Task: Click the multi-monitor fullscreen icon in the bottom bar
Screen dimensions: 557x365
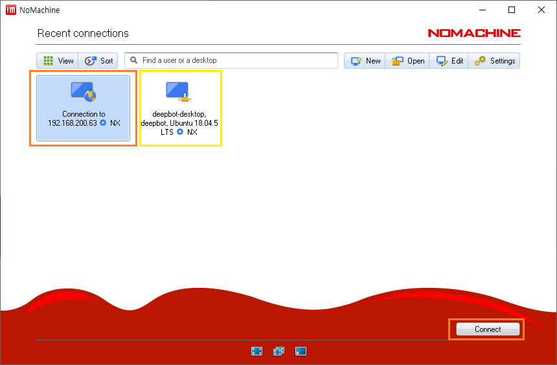Action: (279, 351)
